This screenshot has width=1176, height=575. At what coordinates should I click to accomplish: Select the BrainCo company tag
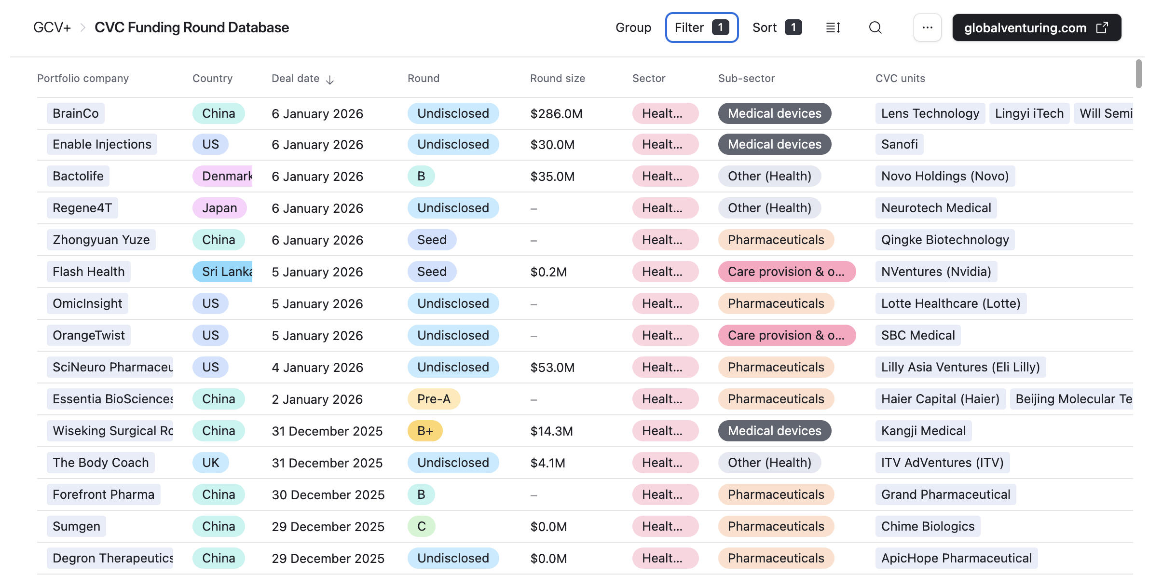(75, 113)
